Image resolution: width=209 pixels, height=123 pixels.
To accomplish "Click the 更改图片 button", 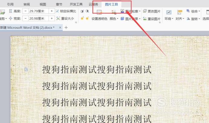I will 152,11.
